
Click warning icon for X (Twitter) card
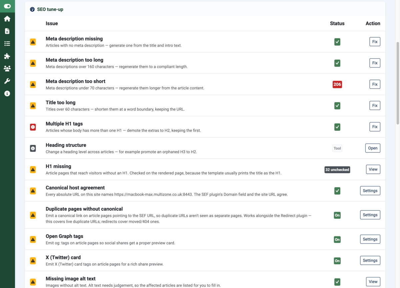[x=33, y=261]
